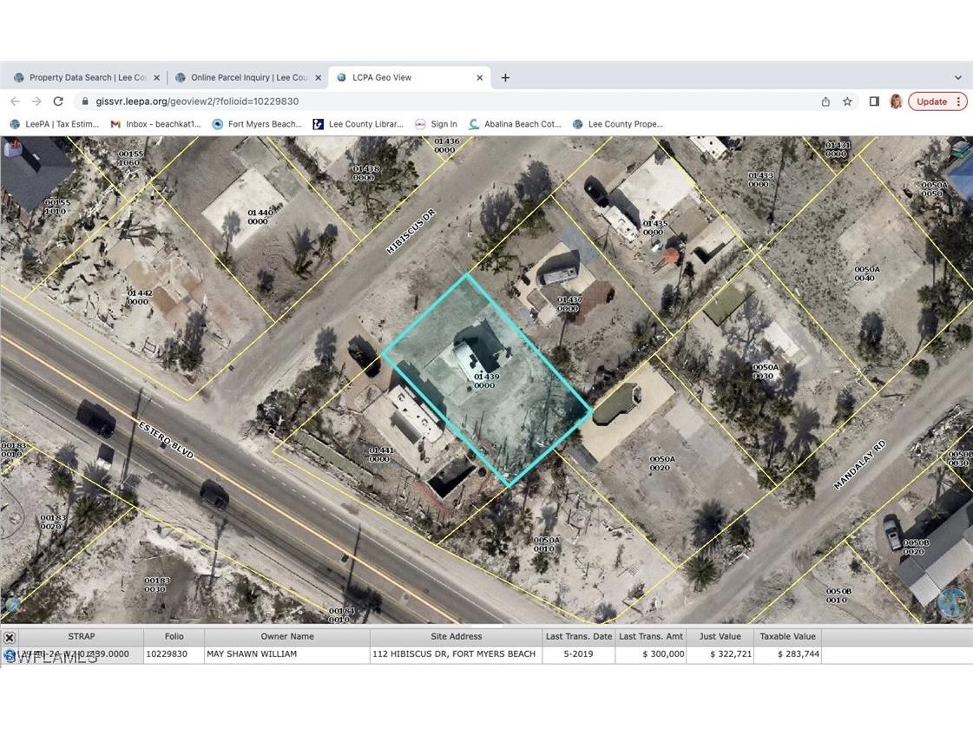Click the Owner Name column header

coord(287,636)
